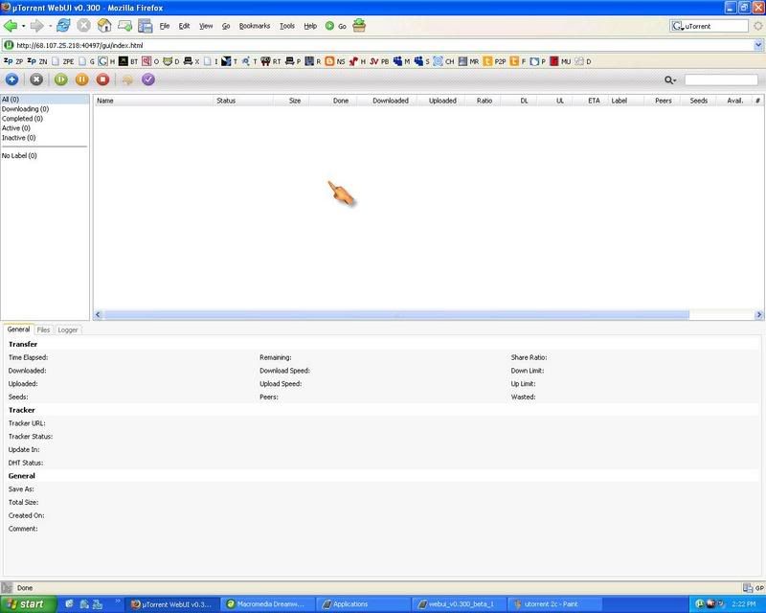
Task: Open the Edit menu
Action: [x=184, y=26]
